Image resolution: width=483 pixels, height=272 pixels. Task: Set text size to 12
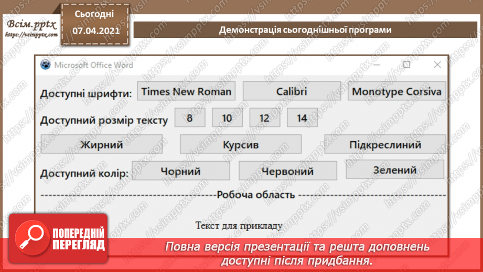[x=265, y=118]
